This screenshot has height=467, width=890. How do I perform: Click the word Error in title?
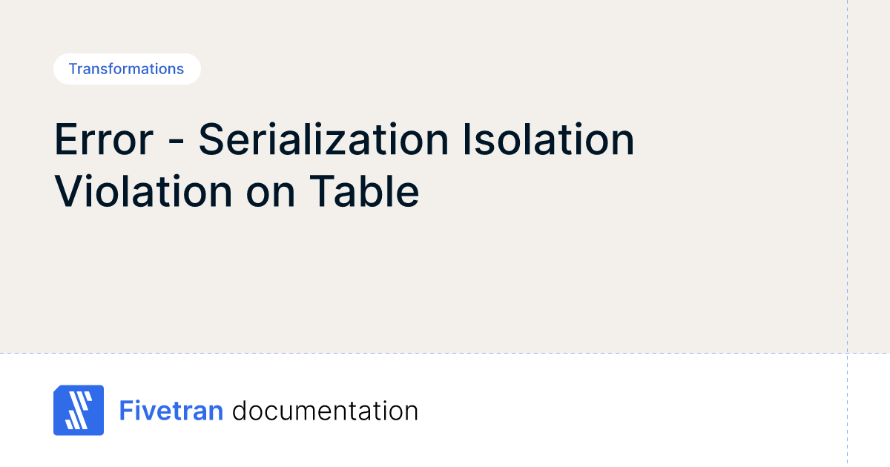[x=105, y=139]
